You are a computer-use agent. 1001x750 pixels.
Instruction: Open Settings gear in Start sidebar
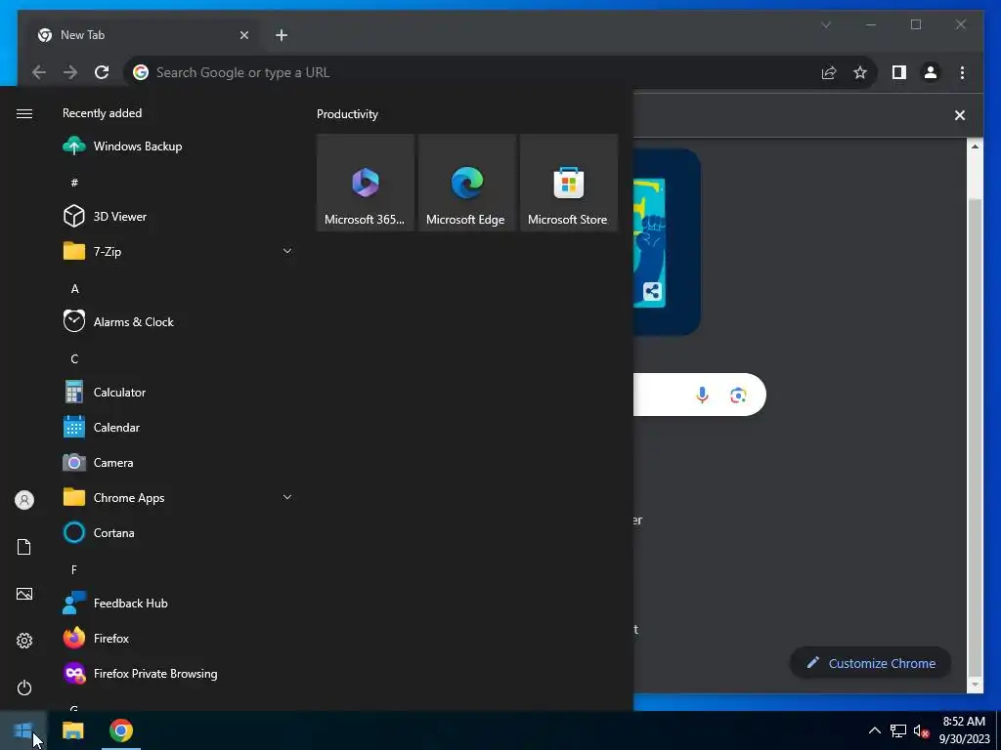click(x=24, y=641)
